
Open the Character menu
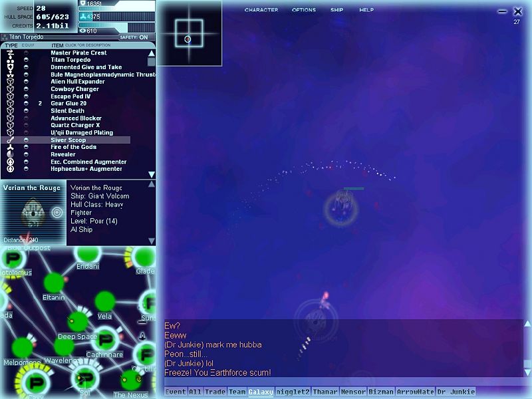pos(261,10)
